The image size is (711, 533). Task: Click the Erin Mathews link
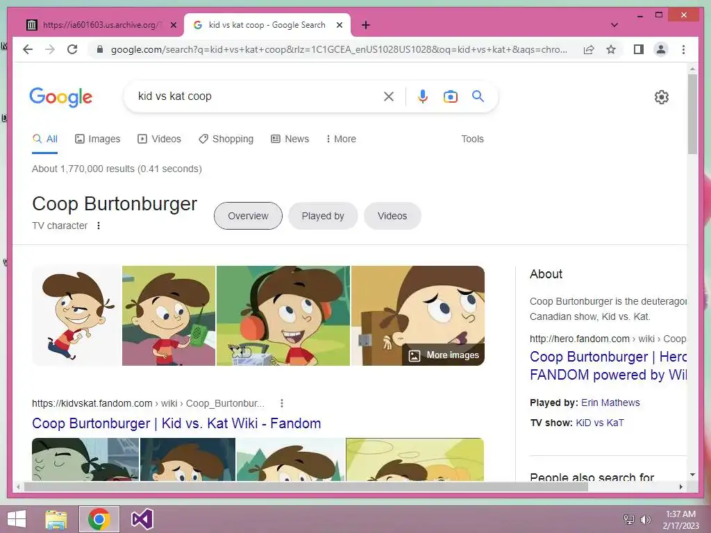tap(610, 403)
